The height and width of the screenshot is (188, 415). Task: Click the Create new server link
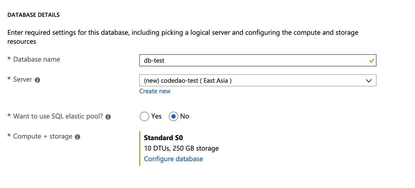point(155,91)
